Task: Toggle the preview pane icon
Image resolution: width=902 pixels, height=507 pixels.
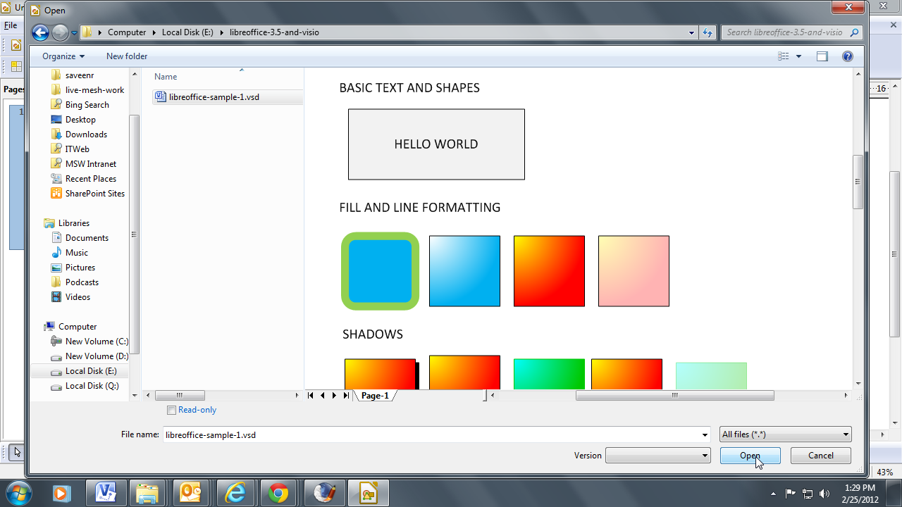Action: [x=822, y=56]
